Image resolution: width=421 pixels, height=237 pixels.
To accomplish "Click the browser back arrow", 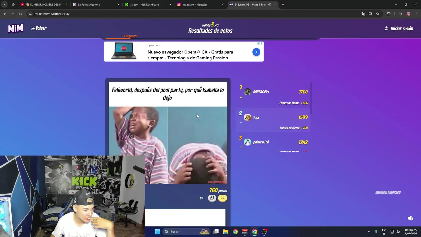I will click(x=5, y=14).
